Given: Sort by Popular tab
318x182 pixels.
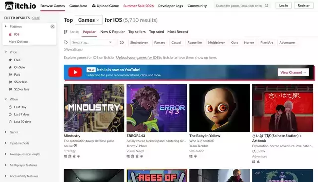Looking at the screenshot, I should tap(89, 32).
